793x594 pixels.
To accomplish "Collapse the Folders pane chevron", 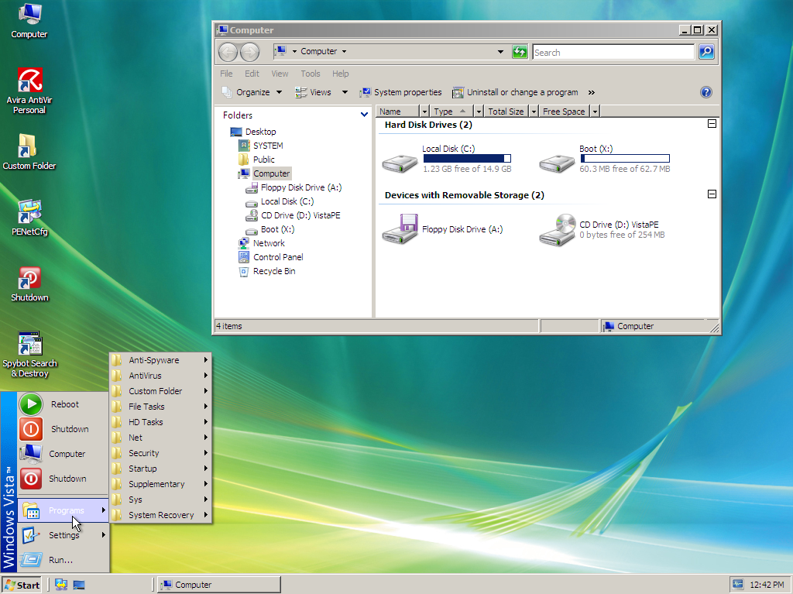I will tap(364, 115).
